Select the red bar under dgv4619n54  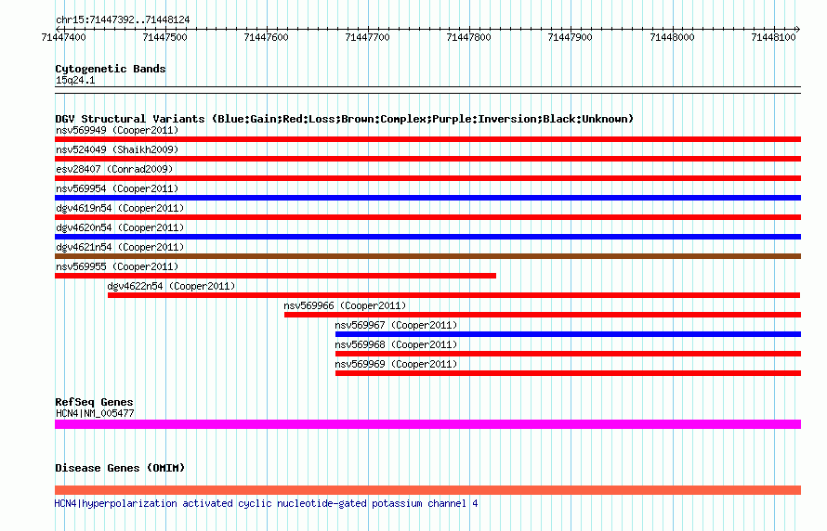point(427,217)
